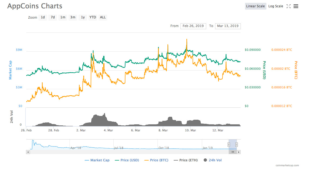Click the 0.000012 BTC axis label
Screen dimensions: 309x170
[282, 106]
